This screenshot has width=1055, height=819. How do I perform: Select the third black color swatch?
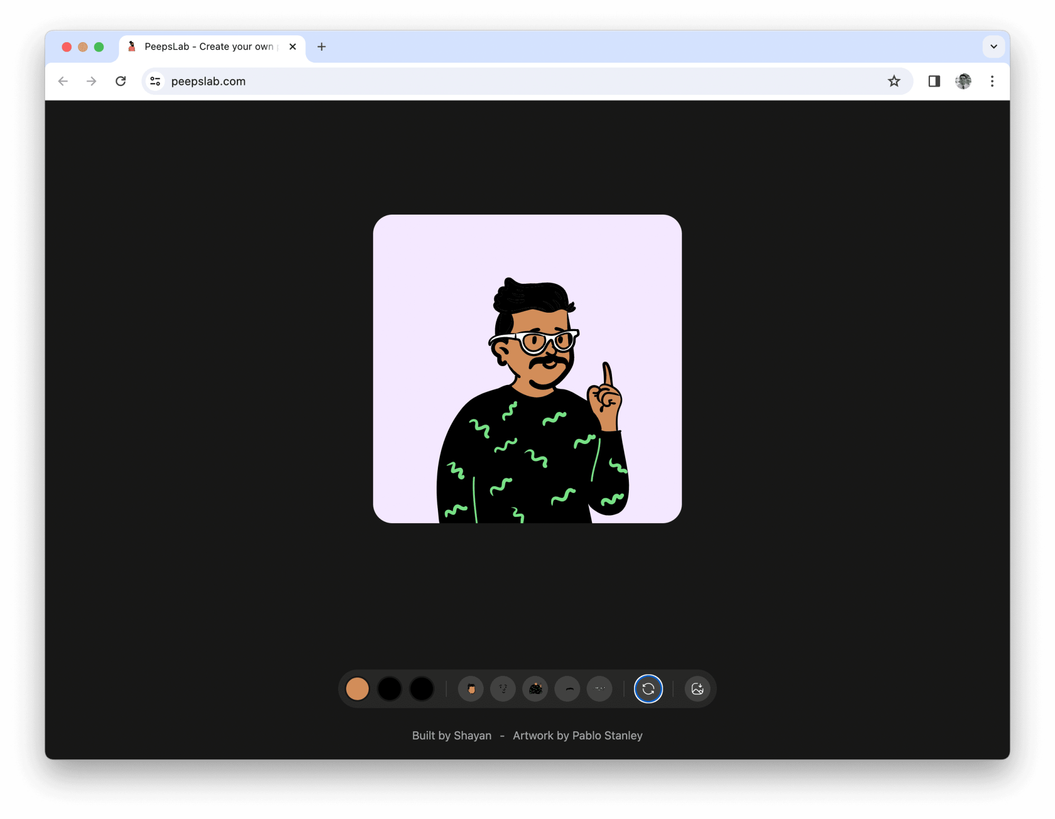click(x=421, y=689)
